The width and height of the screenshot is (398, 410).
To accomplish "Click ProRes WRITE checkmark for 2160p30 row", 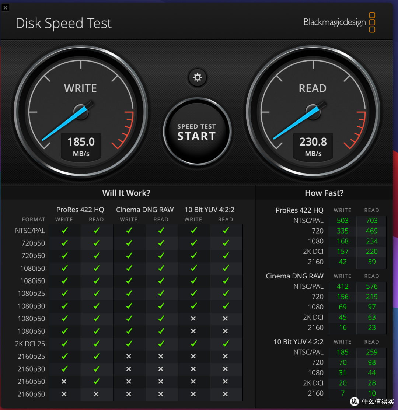I will tap(64, 369).
